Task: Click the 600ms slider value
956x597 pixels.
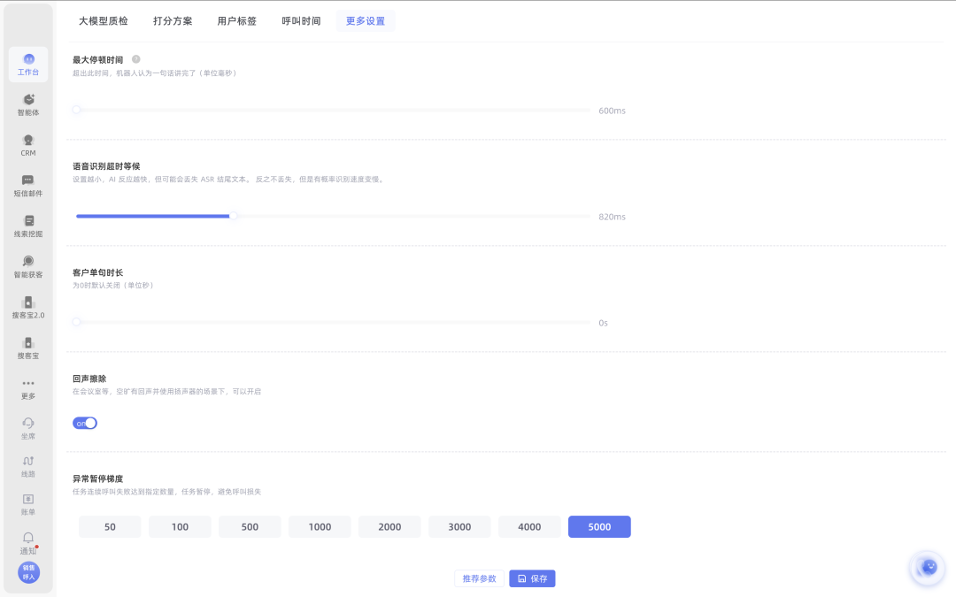Action: [612, 111]
